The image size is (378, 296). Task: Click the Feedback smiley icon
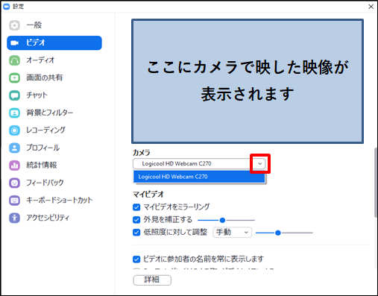(x=14, y=183)
